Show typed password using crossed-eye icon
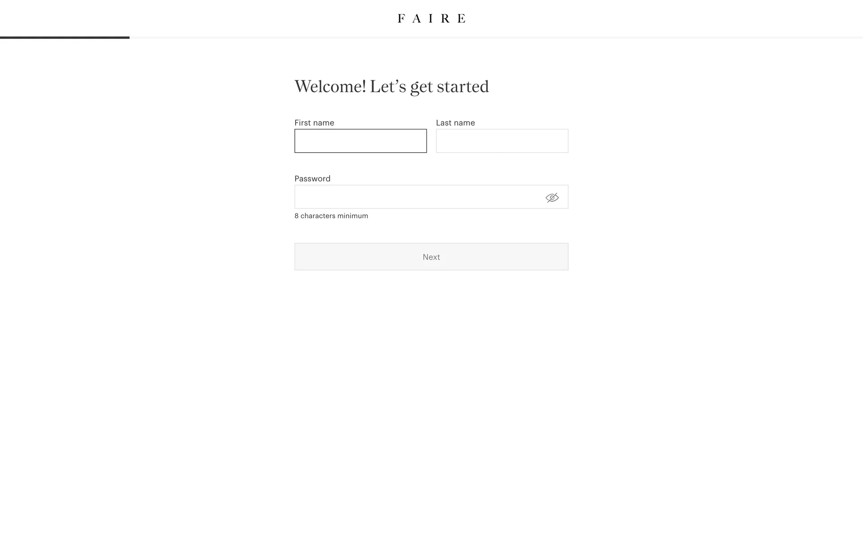Screen dimensions: 863x539 tap(552, 198)
